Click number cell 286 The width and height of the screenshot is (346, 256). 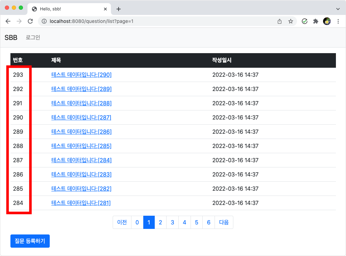(x=18, y=174)
